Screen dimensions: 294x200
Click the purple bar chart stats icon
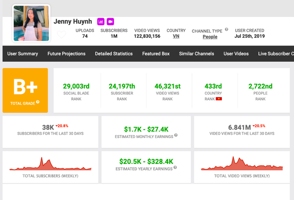tap(101, 21)
